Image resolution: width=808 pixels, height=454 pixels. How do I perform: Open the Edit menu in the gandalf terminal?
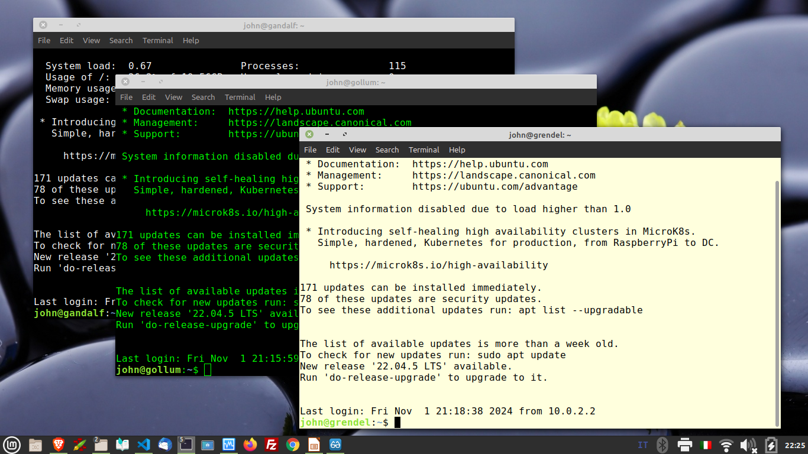point(66,41)
